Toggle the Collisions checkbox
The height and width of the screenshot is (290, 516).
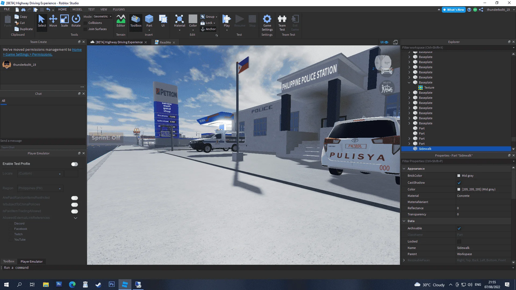[x=85, y=23]
